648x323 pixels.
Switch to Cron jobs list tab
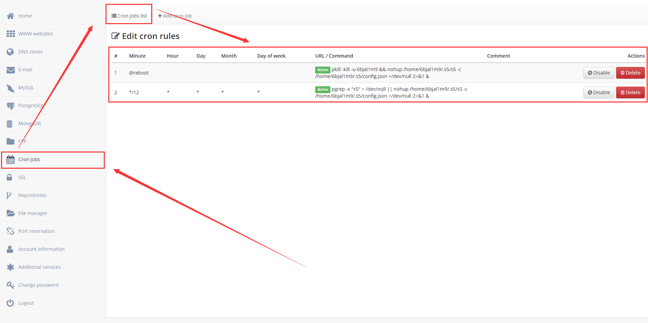[129, 16]
